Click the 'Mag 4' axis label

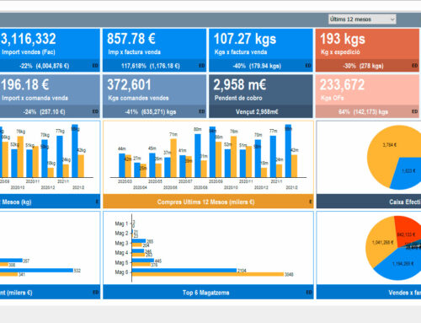coord(121,252)
